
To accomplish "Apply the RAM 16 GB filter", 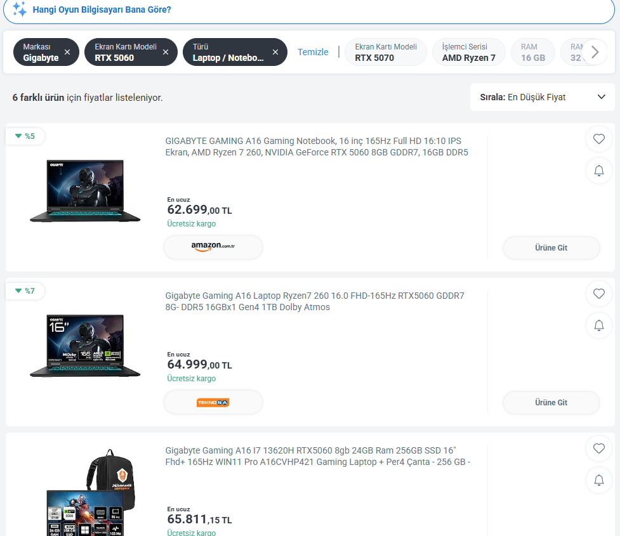I will (532, 52).
